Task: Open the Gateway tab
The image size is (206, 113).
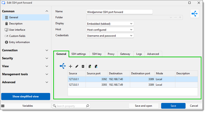Action: 125,54
